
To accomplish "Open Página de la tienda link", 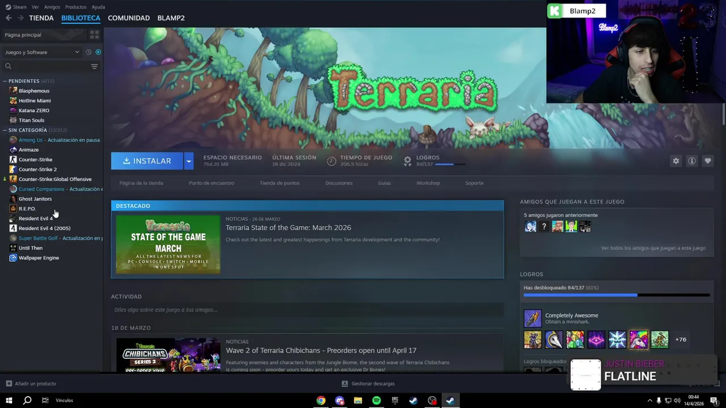I will [141, 183].
